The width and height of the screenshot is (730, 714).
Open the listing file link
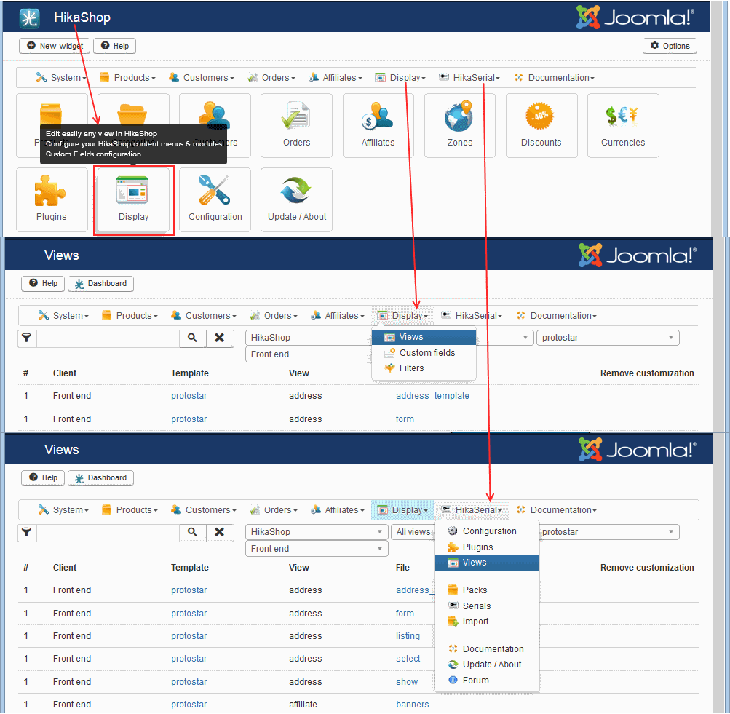(408, 636)
